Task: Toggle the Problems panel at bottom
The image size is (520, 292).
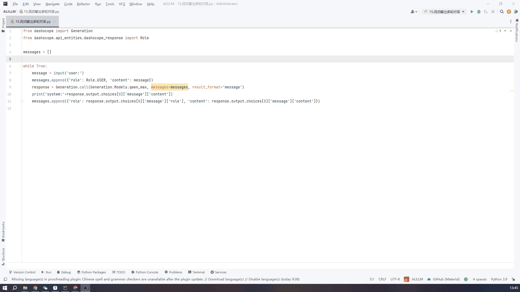Action: (x=175, y=272)
